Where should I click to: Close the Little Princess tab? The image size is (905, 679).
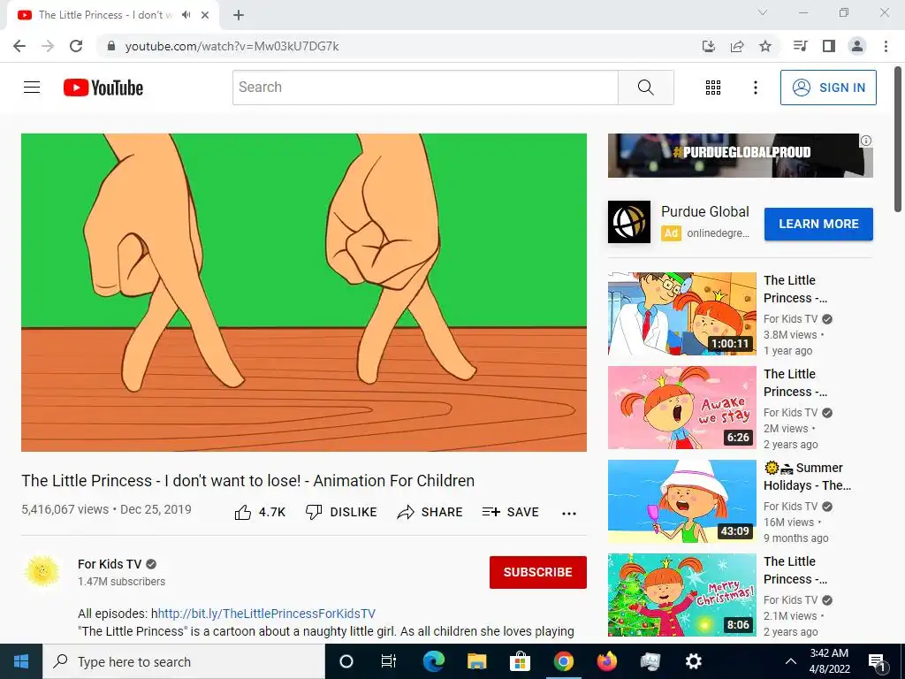pyautogui.click(x=205, y=15)
